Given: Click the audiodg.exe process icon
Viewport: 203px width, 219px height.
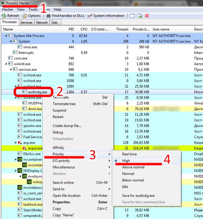Looking at the screenshot, I should click(x=25, y=92).
